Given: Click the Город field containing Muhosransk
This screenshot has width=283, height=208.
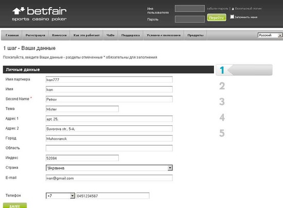Looking at the screenshot, I should click(109, 138).
